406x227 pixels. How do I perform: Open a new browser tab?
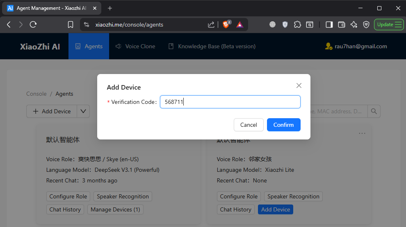point(110,8)
